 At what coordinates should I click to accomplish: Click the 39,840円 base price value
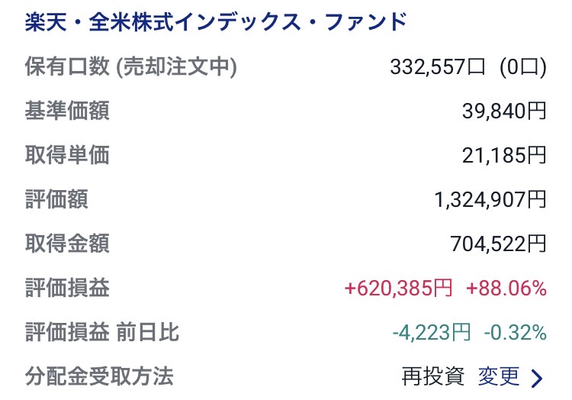(x=504, y=111)
